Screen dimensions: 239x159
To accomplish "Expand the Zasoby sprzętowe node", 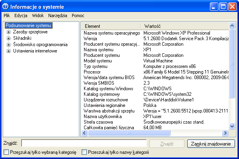I will tap(8, 32).
